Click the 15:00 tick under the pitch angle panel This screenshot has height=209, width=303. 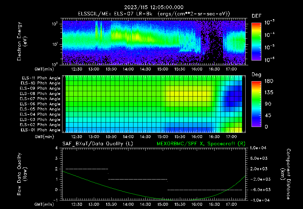pyautogui.click(x=162, y=137)
